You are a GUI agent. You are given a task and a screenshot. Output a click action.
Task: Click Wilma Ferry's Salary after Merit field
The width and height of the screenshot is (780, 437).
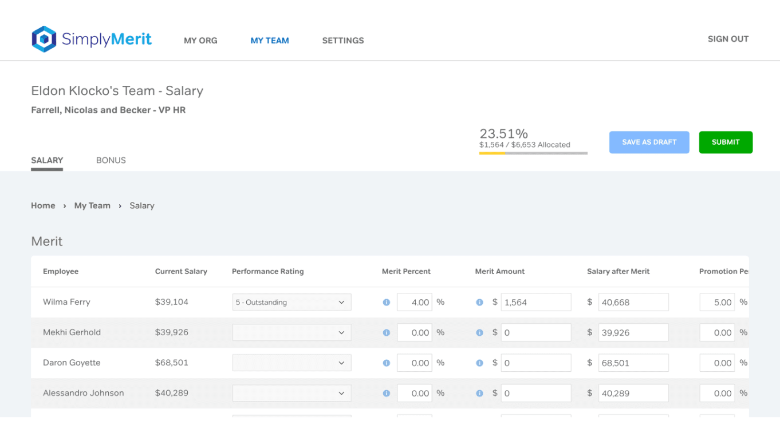633,303
